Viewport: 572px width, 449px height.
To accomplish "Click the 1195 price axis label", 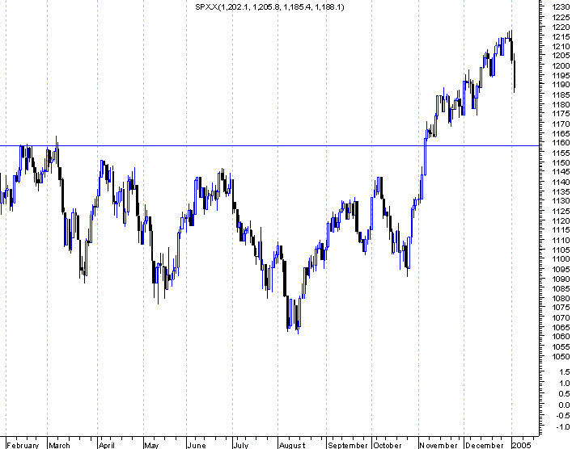I will coord(561,75).
